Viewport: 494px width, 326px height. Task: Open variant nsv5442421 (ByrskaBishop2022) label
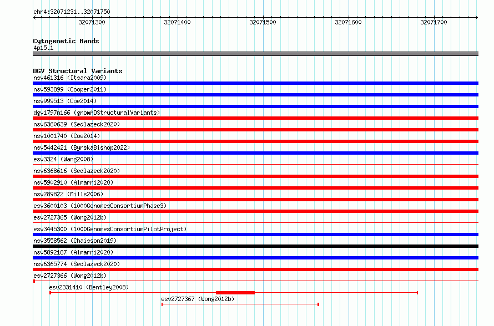(x=82, y=147)
